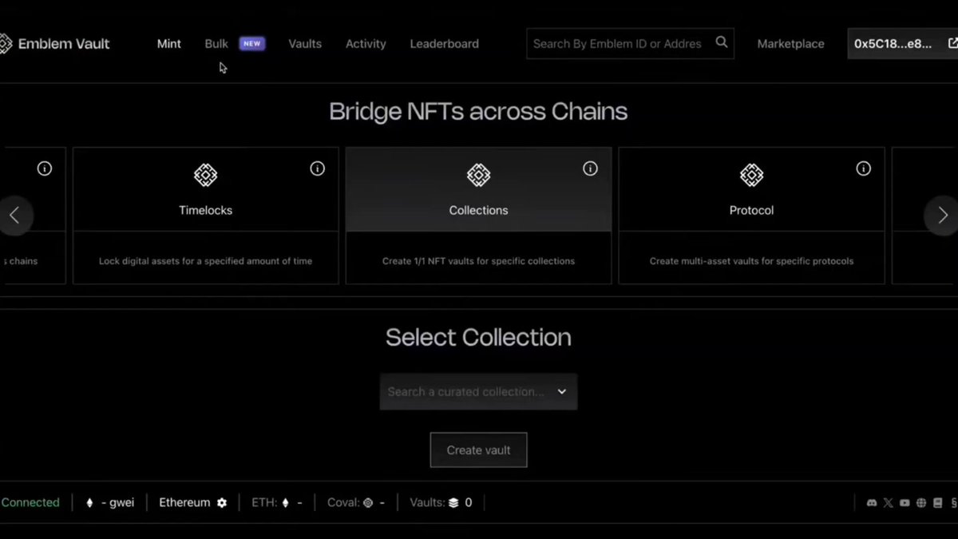This screenshot has width=958, height=539.
Task: Click the NEW badge next to Bulk
Action: point(252,44)
